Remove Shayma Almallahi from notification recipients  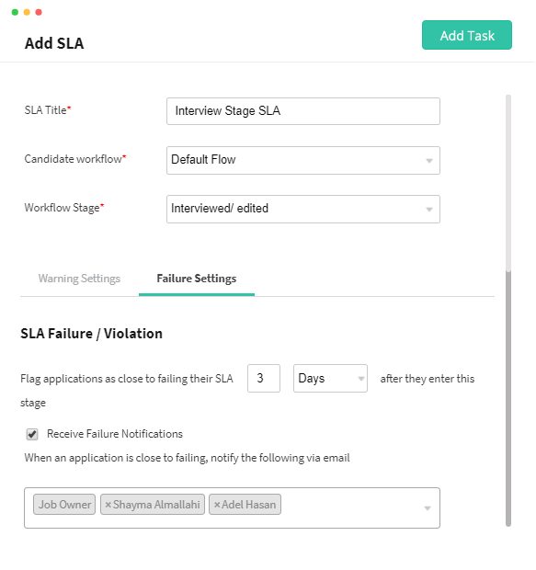[x=108, y=506]
